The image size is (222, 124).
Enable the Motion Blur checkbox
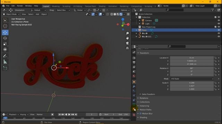pos(140,113)
